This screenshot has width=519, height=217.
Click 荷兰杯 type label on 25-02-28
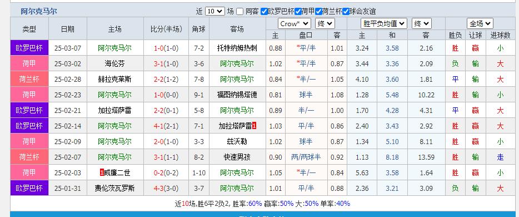pos(29,79)
